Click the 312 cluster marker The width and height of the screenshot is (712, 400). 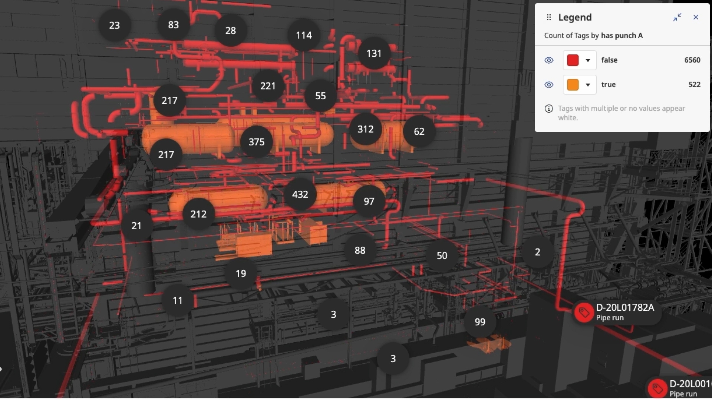point(365,129)
